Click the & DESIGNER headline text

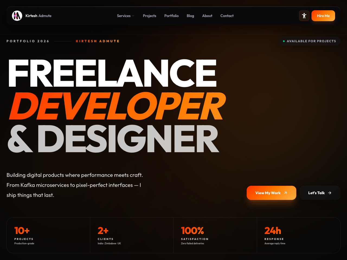click(113, 139)
